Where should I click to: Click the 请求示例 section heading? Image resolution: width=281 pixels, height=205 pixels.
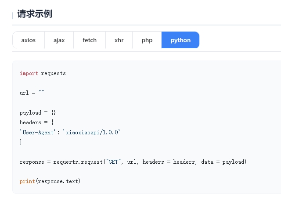[35, 14]
